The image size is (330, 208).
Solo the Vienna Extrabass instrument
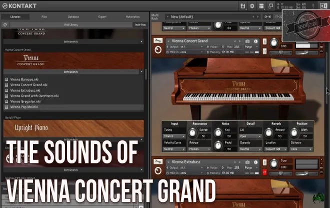click(x=264, y=162)
